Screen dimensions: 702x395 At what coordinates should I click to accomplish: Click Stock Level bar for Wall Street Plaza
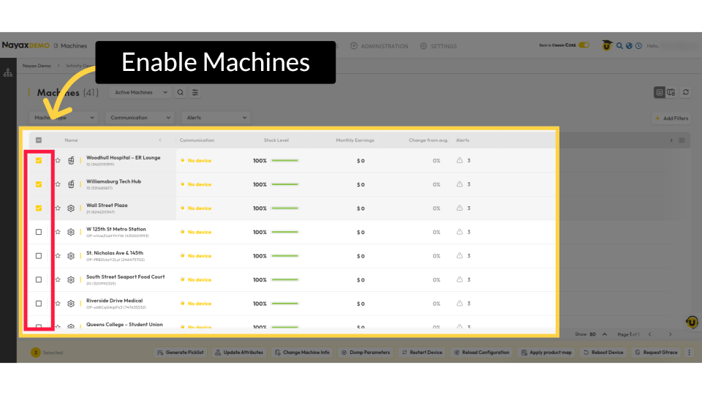pyautogui.click(x=284, y=208)
